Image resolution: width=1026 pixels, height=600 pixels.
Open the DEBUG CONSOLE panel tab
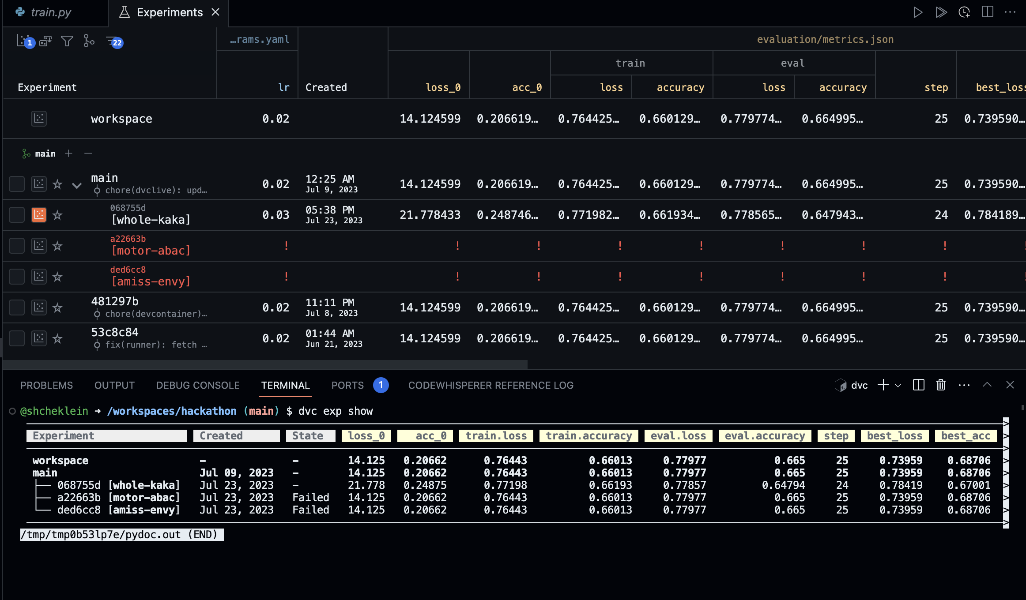198,385
